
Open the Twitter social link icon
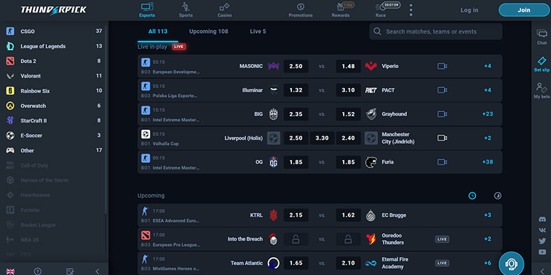[542, 241]
